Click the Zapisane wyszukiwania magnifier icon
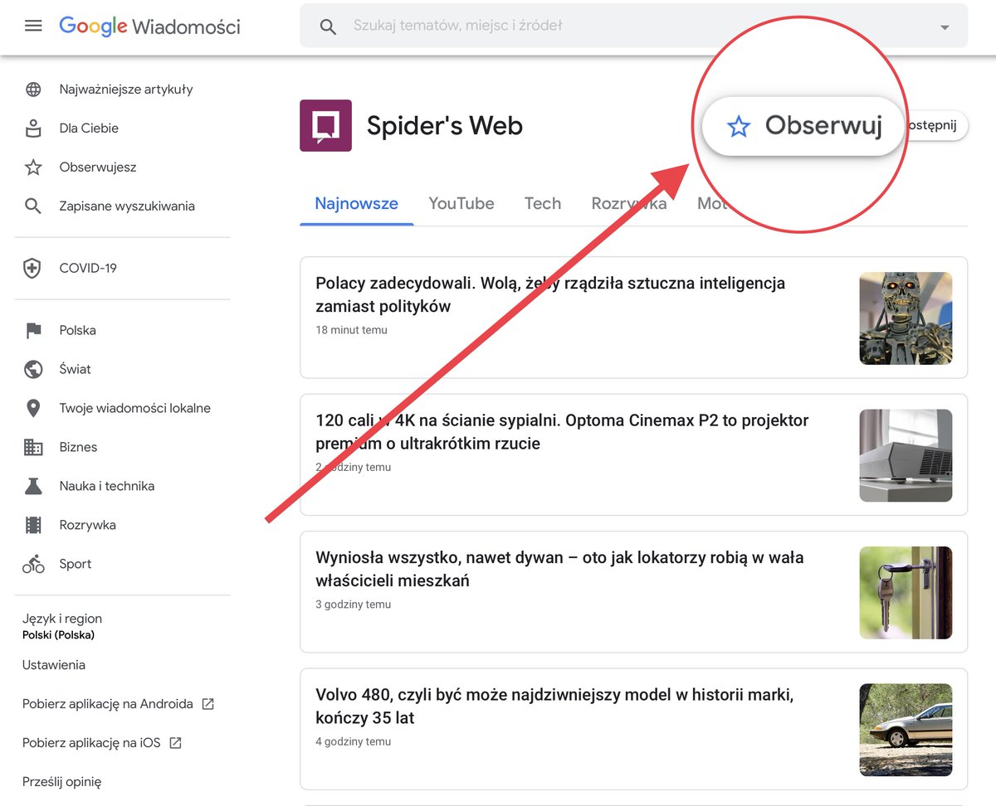Image resolution: width=996 pixels, height=806 pixels. pyautogui.click(x=33, y=206)
